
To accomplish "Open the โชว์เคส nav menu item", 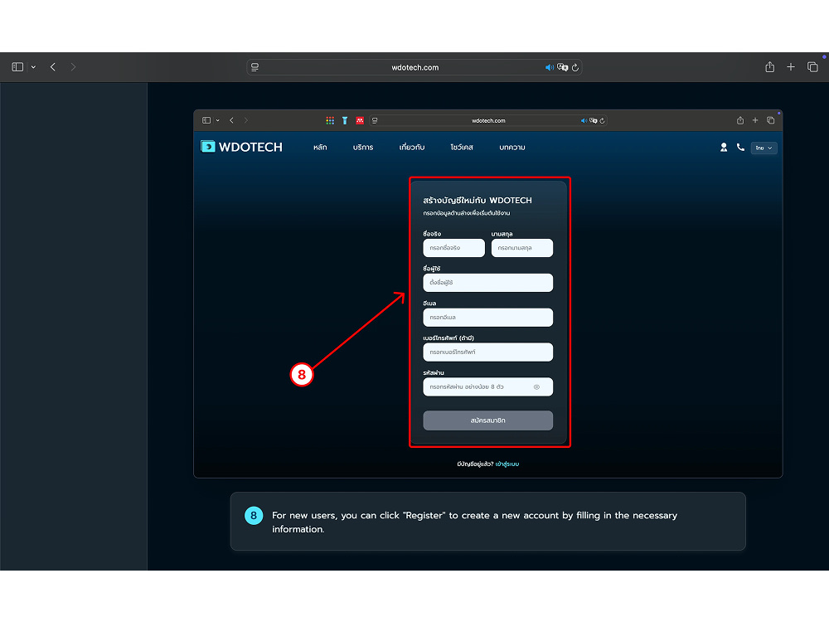I will pyautogui.click(x=462, y=148).
